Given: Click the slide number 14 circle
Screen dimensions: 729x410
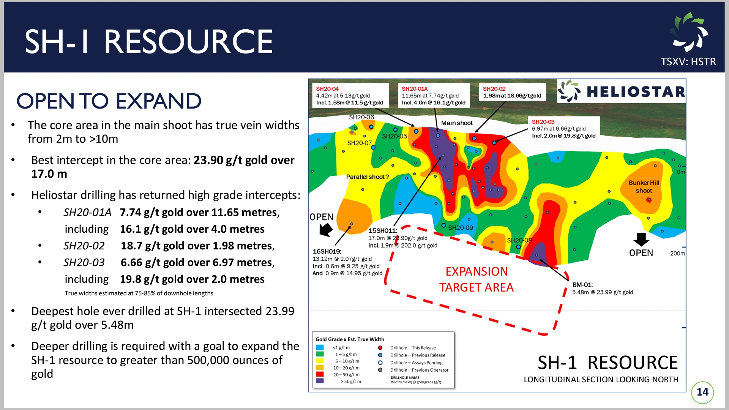Looking at the screenshot, I should point(702,392).
